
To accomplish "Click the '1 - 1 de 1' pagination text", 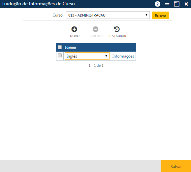I will [96, 65].
